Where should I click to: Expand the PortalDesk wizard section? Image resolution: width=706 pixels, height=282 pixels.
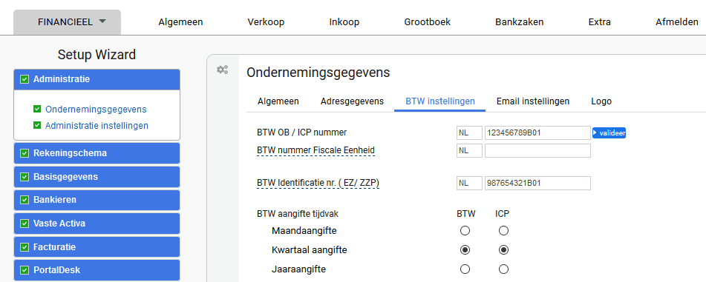coord(97,270)
